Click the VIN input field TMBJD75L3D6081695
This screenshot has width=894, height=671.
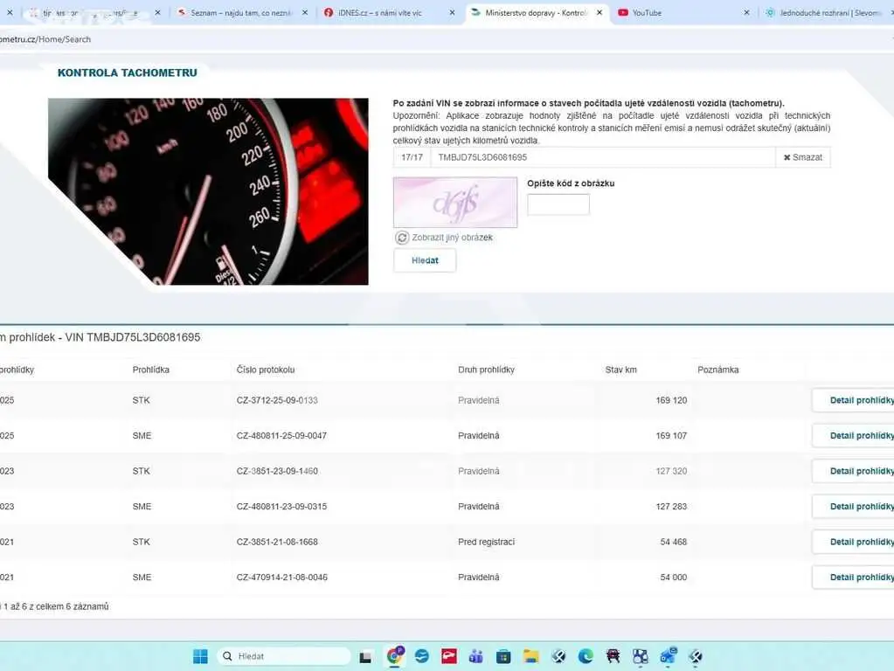point(603,158)
